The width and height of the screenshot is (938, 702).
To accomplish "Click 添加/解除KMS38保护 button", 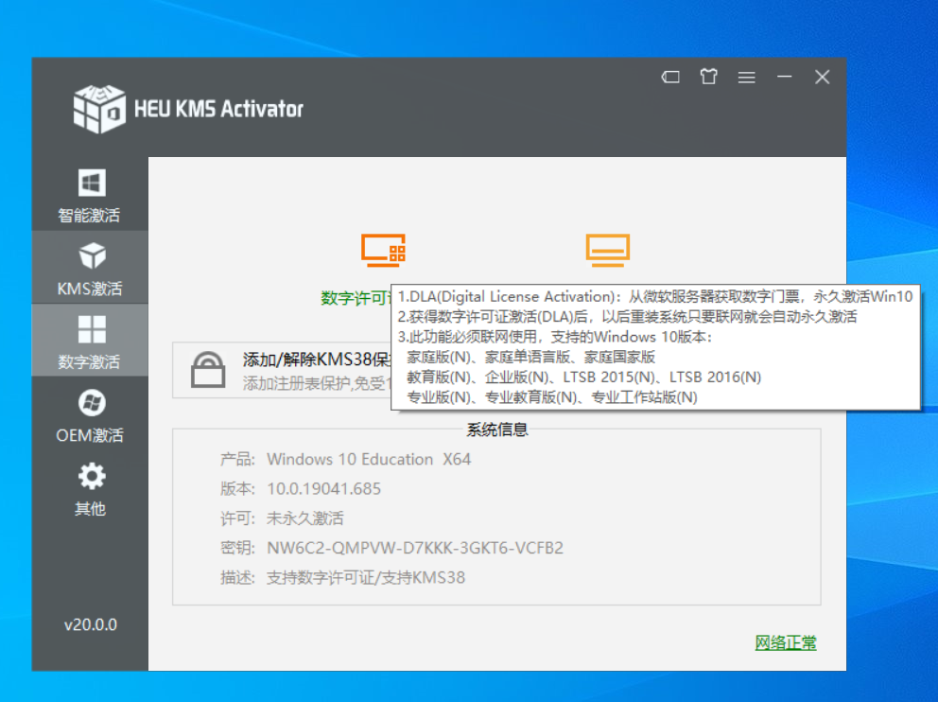I will click(282, 370).
